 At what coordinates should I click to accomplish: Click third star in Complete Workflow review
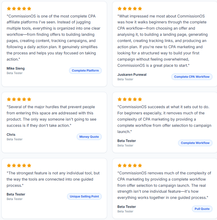pos(130,99)
